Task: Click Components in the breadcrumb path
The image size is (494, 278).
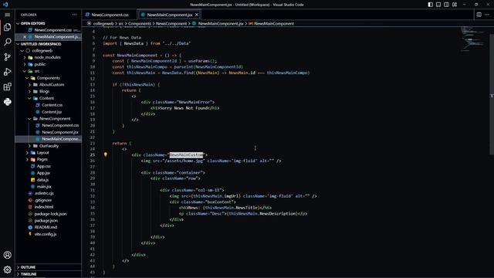Action: coord(140,23)
